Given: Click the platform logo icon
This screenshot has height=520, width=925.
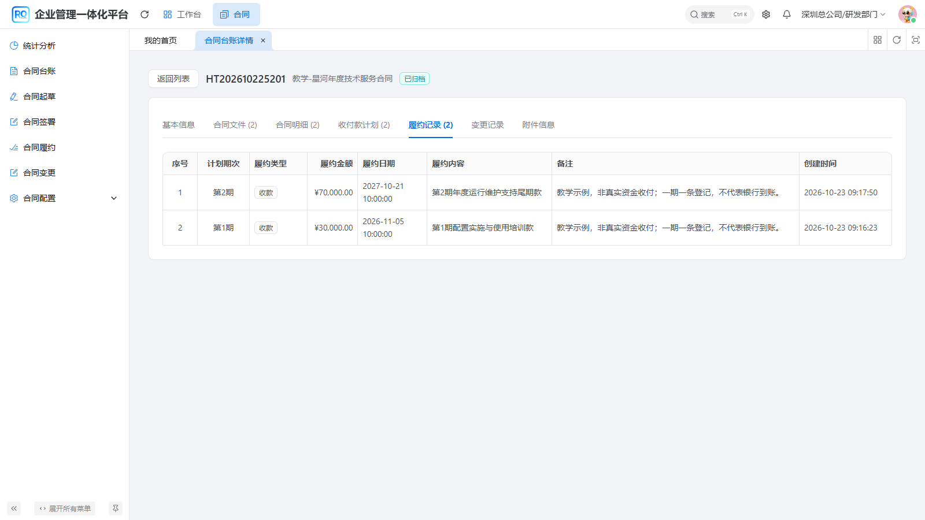Looking at the screenshot, I should point(20,14).
